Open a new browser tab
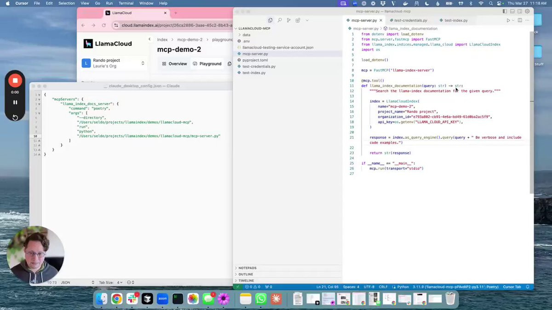 coord(175,13)
